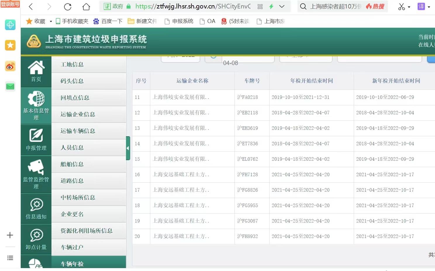This screenshot has width=435, height=271.
Task: Open the OA bookmark
Action: [208, 21]
